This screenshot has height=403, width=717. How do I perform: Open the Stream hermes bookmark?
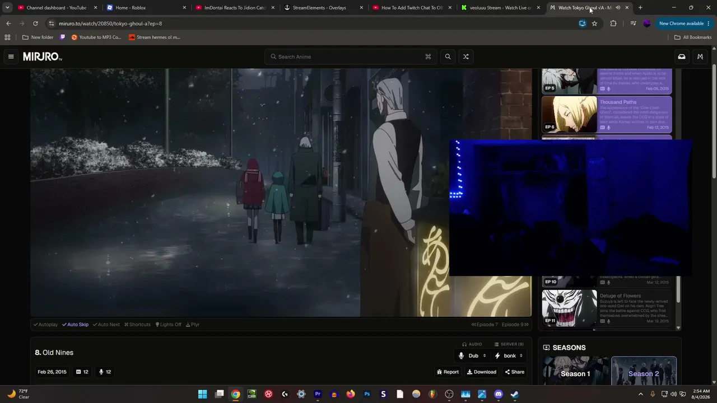(154, 38)
